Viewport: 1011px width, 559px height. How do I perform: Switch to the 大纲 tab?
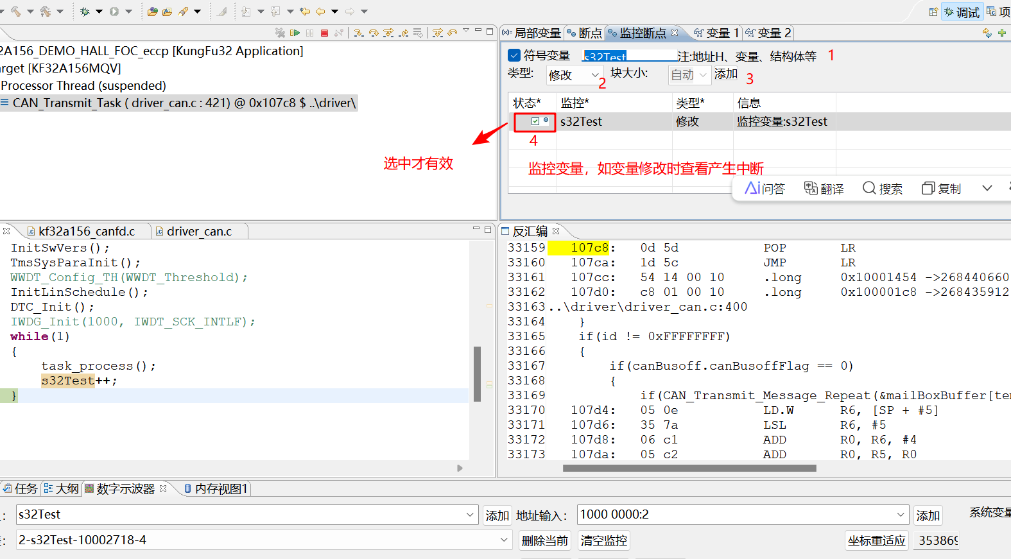coord(61,488)
